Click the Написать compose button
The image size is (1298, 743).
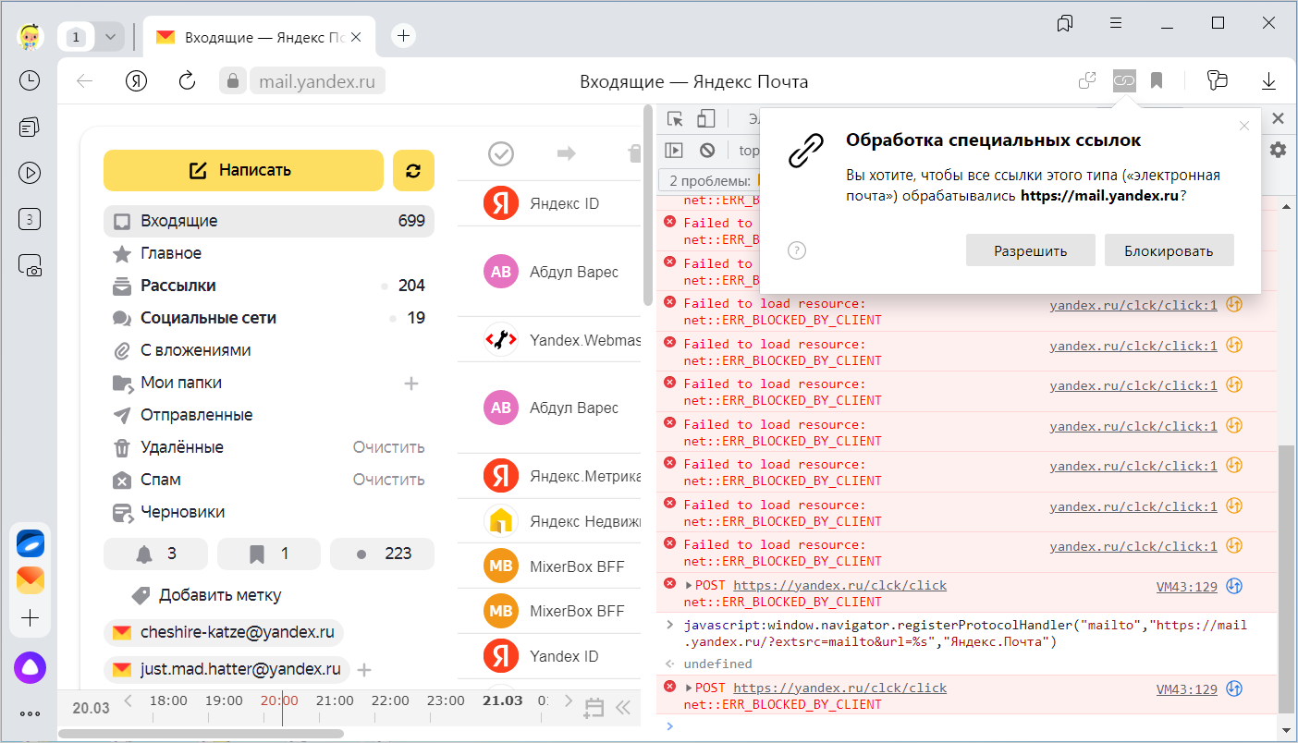click(243, 170)
